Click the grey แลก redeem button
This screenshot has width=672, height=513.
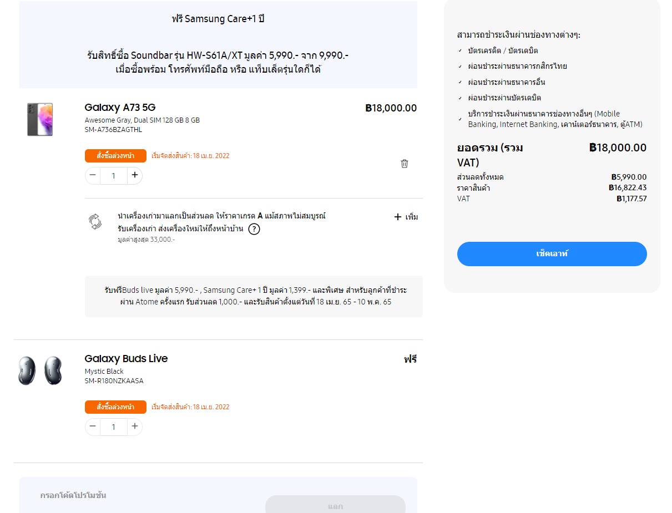point(335,505)
